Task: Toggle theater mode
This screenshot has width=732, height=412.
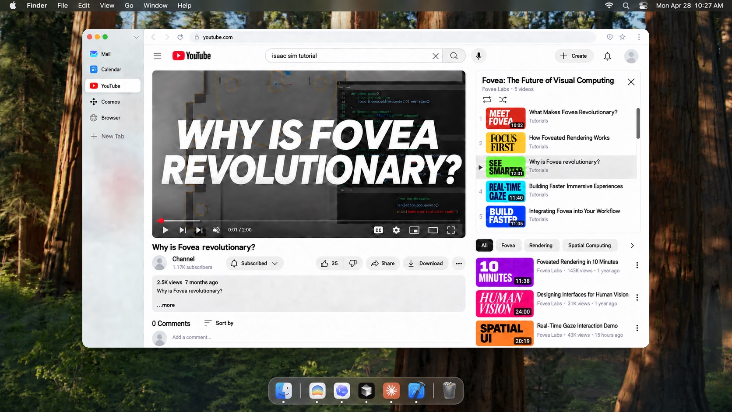Action: click(x=433, y=230)
